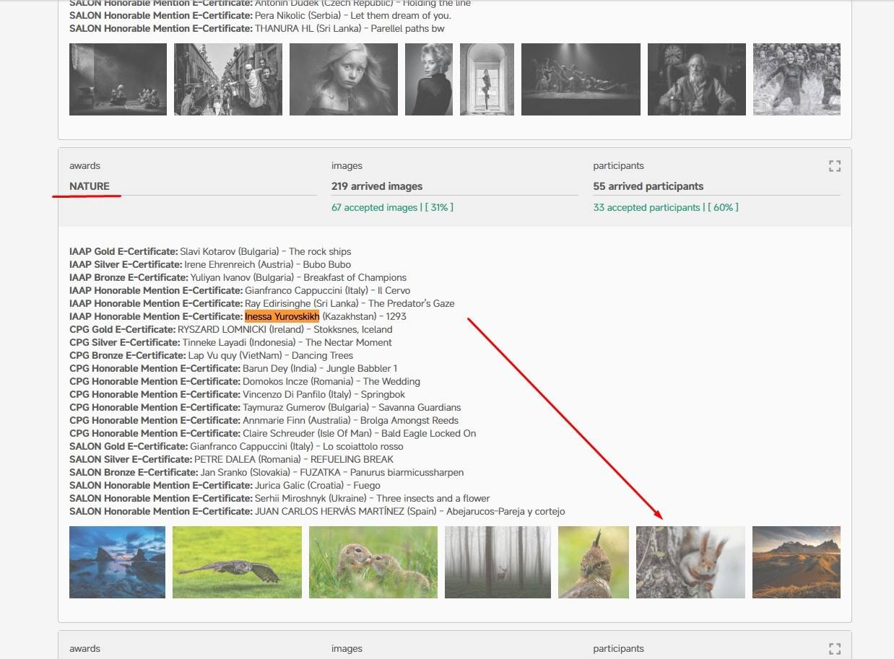894x659 pixels.
Task: Click the fullscreen icon in the bottom panel
Action: tap(835, 648)
